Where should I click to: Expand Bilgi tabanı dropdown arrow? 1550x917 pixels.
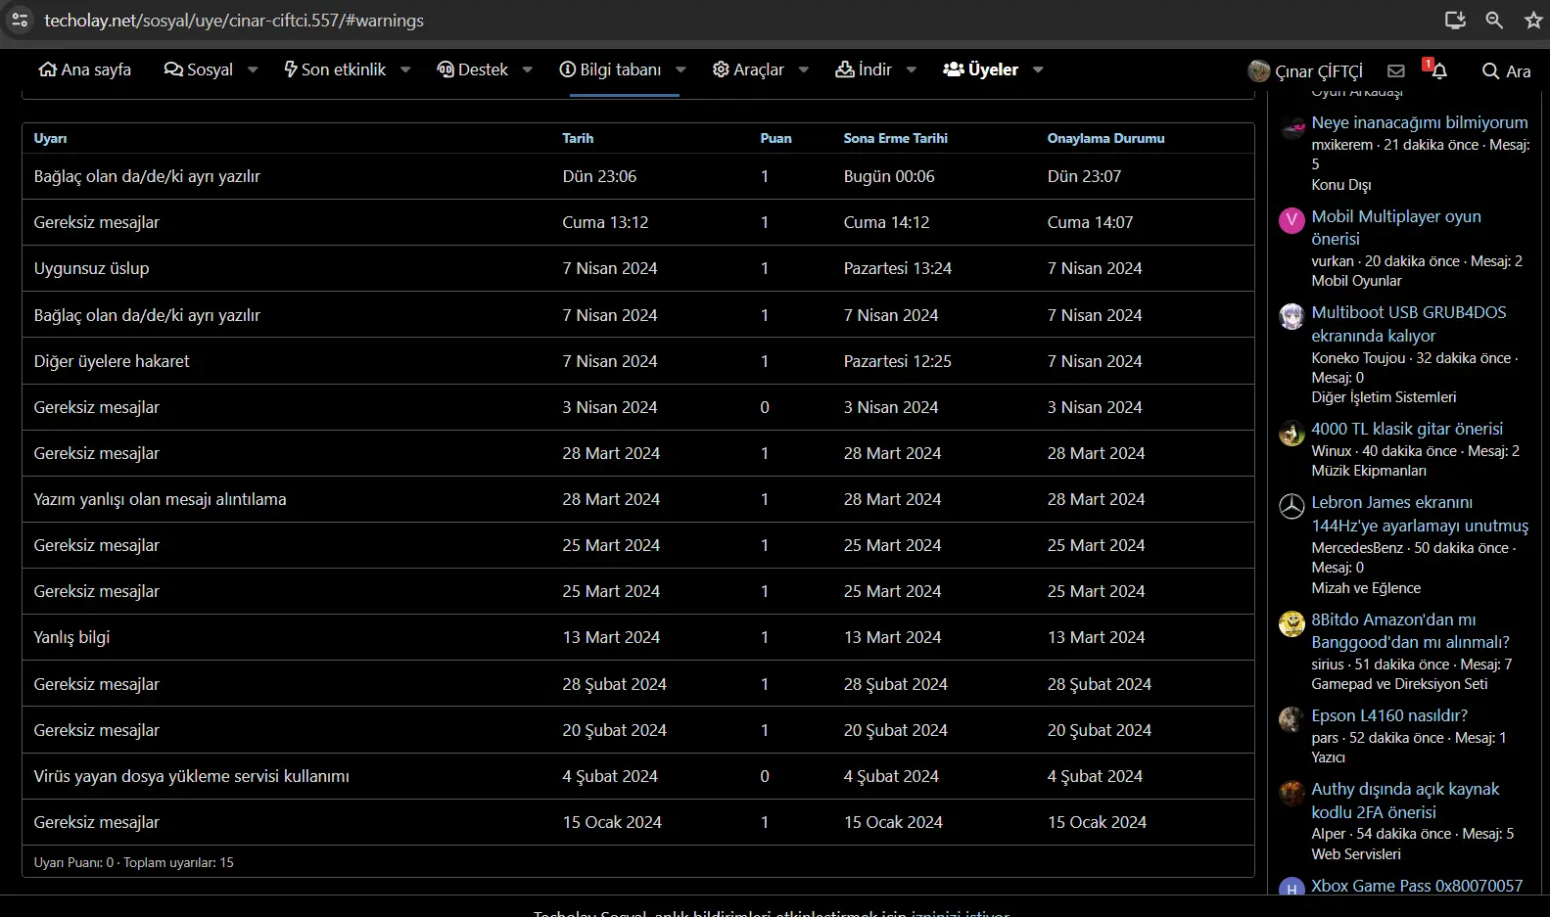click(681, 69)
